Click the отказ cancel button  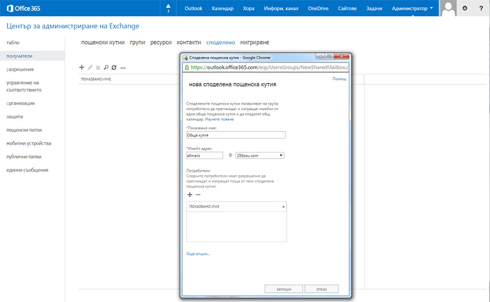(322, 289)
